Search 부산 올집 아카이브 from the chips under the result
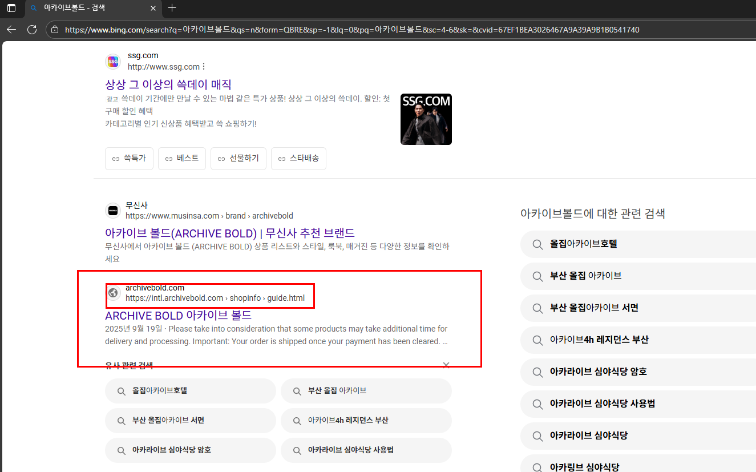The width and height of the screenshot is (756, 472). 366,391
